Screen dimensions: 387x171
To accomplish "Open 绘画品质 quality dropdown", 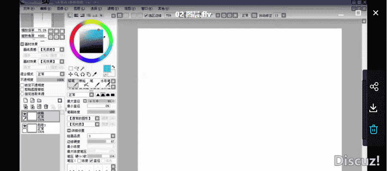I will click(x=113, y=136).
